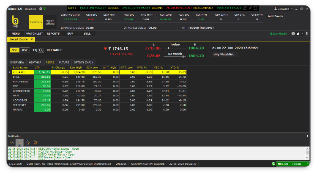Select the CHENNPETRO row

(99, 91)
